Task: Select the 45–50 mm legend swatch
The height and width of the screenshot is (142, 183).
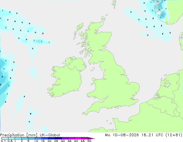Action: [85, 138]
